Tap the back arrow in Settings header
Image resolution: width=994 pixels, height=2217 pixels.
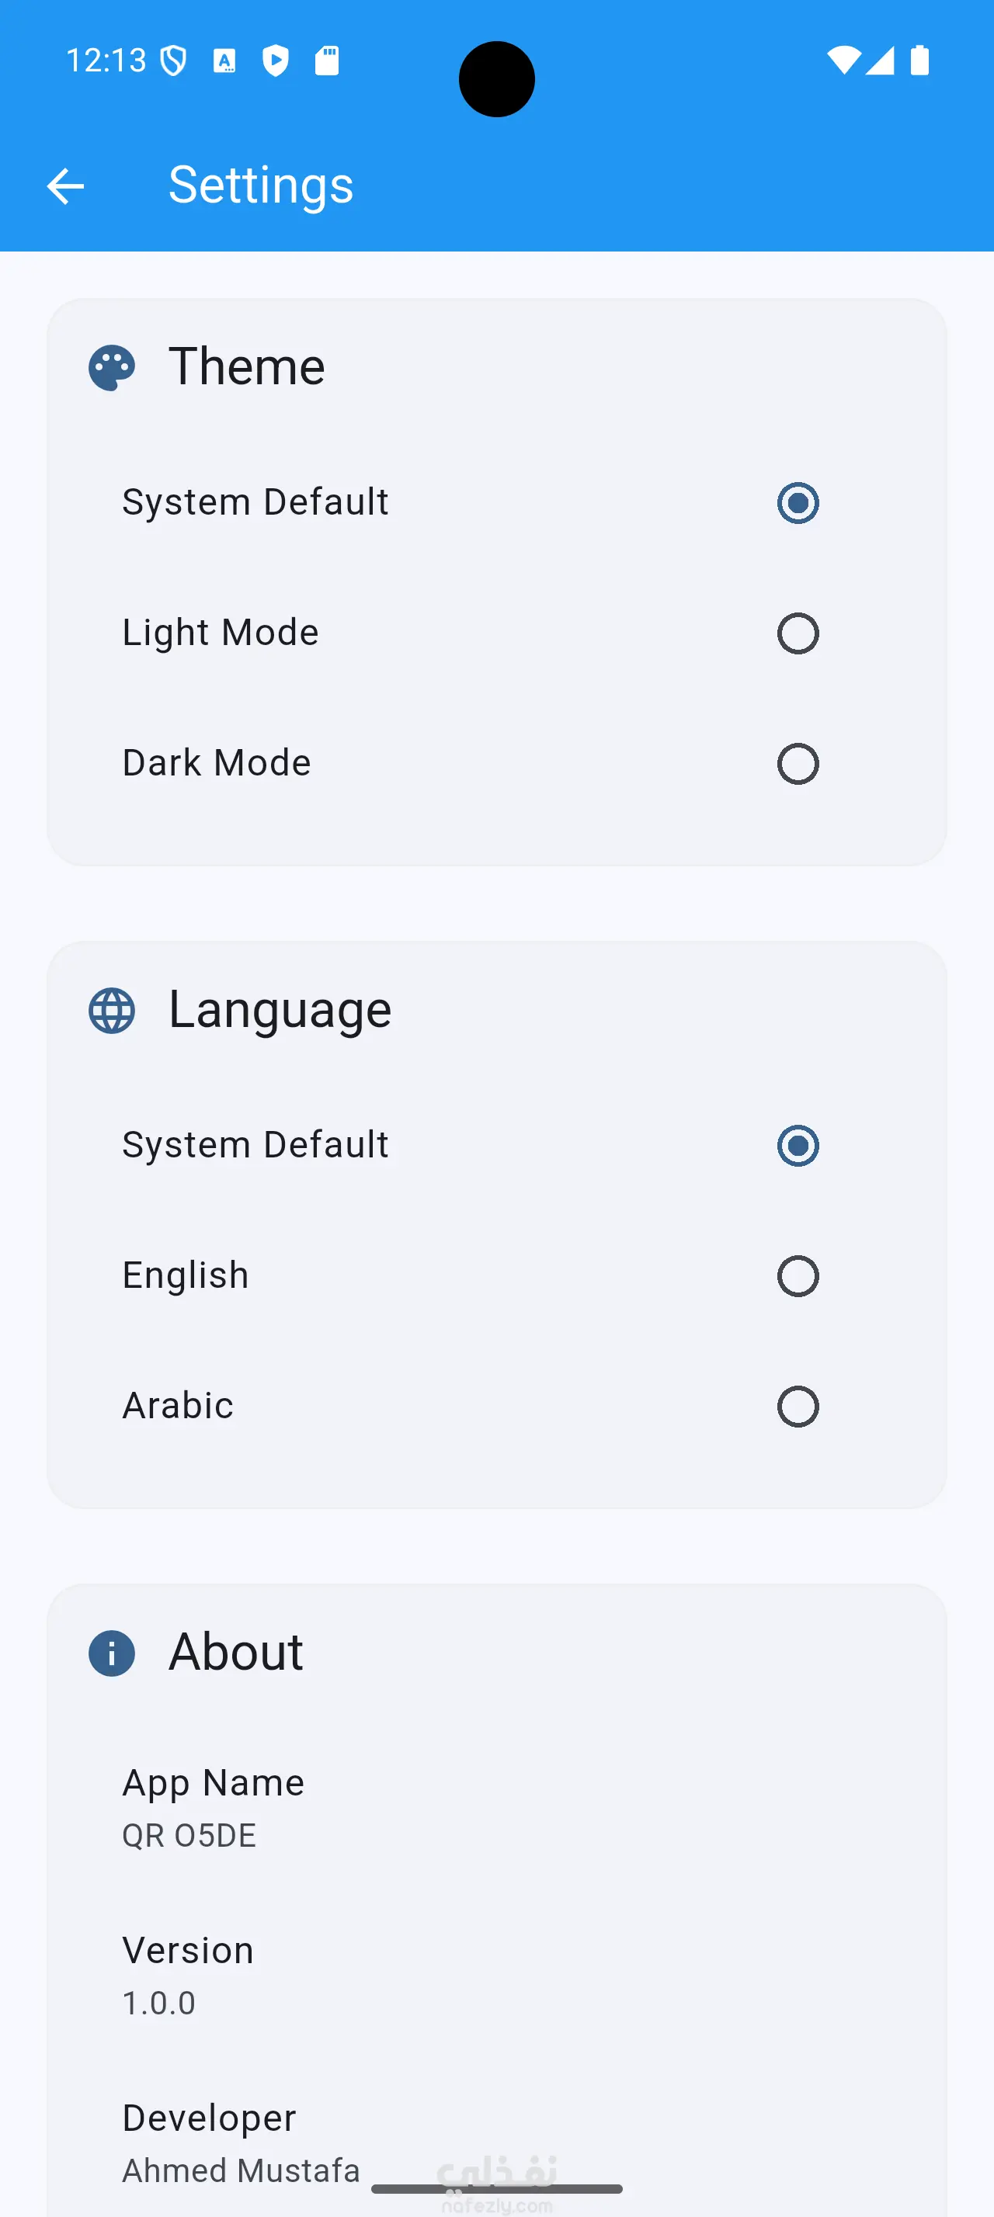pyautogui.click(x=65, y=186)
